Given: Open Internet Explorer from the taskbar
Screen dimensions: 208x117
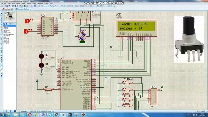Looking at the screenshot, I should point(9,115).
